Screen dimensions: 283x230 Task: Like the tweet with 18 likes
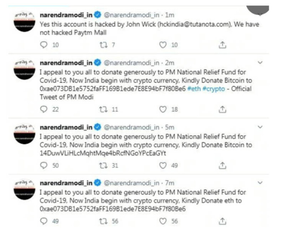[x=163, y=109]
